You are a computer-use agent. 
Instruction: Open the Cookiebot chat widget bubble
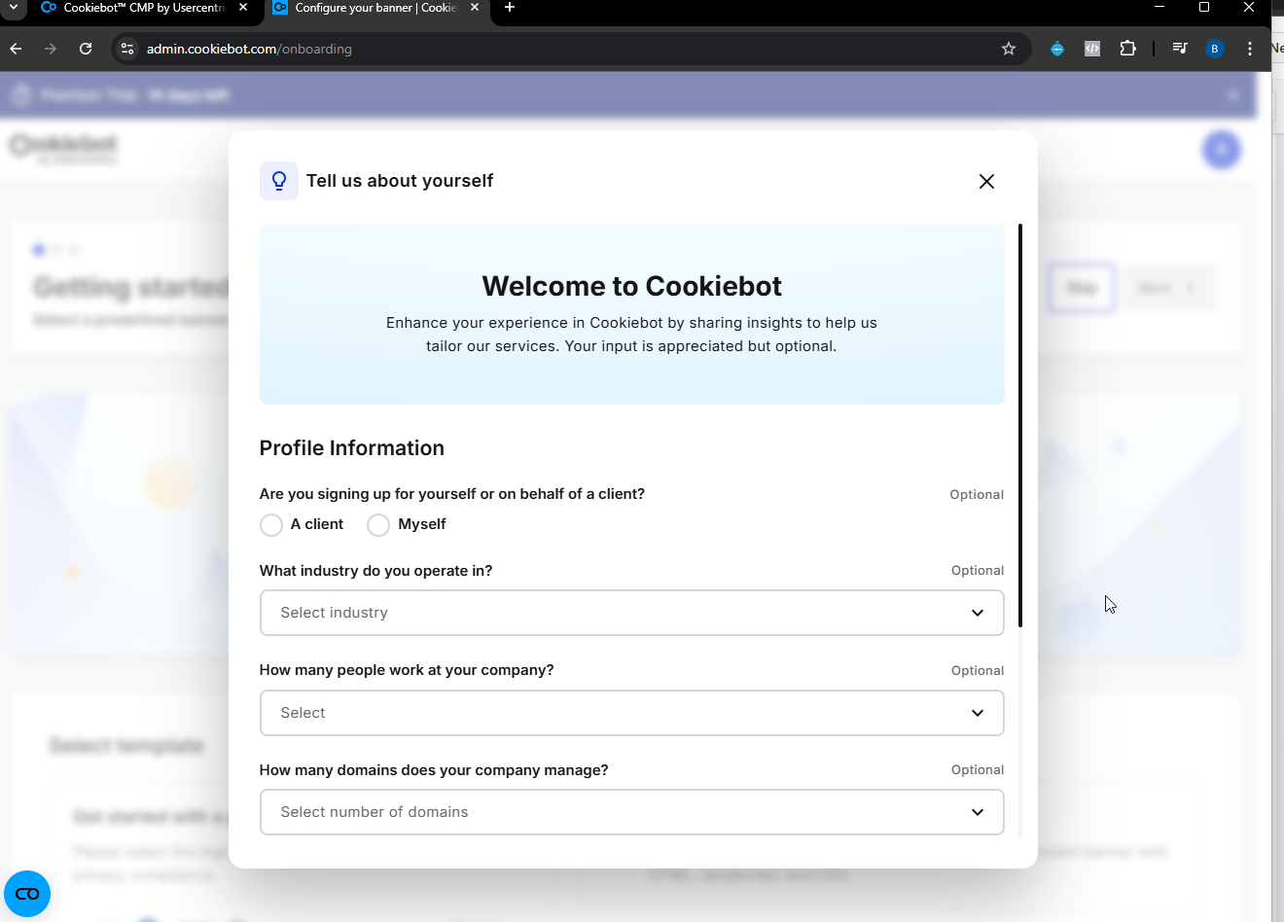pos(27,894)
